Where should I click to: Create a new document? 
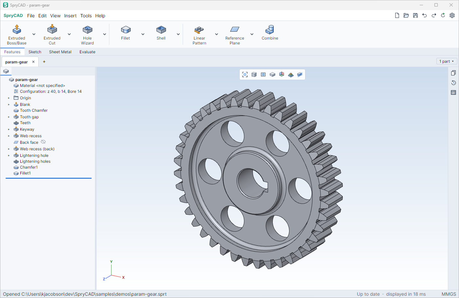[397, 15]
